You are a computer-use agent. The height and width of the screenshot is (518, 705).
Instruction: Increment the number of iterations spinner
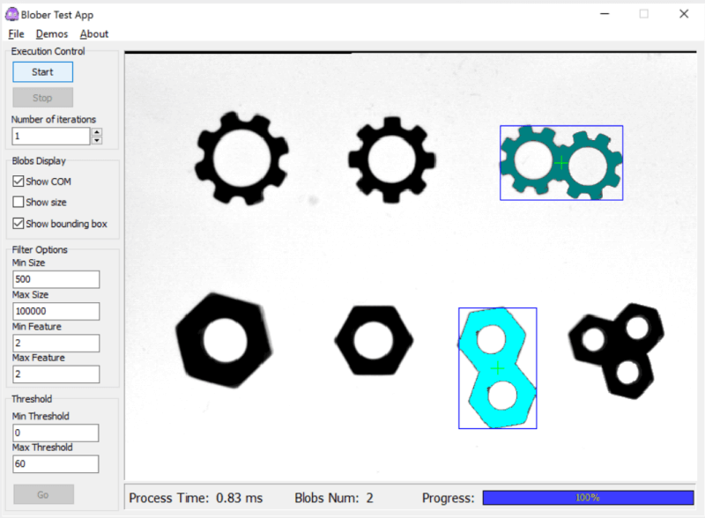97,132
